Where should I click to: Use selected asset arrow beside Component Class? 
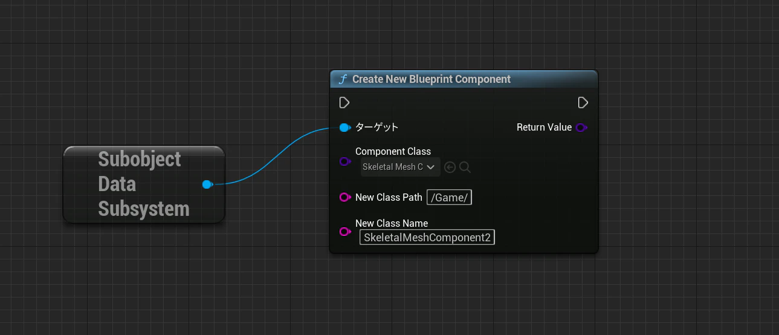pos(450,167)
